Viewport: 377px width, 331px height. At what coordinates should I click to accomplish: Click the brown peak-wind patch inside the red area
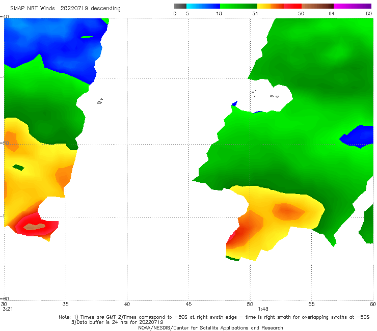(x=34, y=227)
